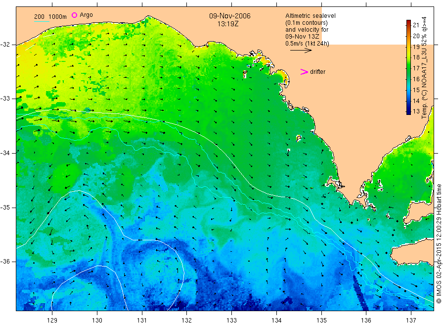
Task: Click the longitude label 135
Action: [321, 321]
